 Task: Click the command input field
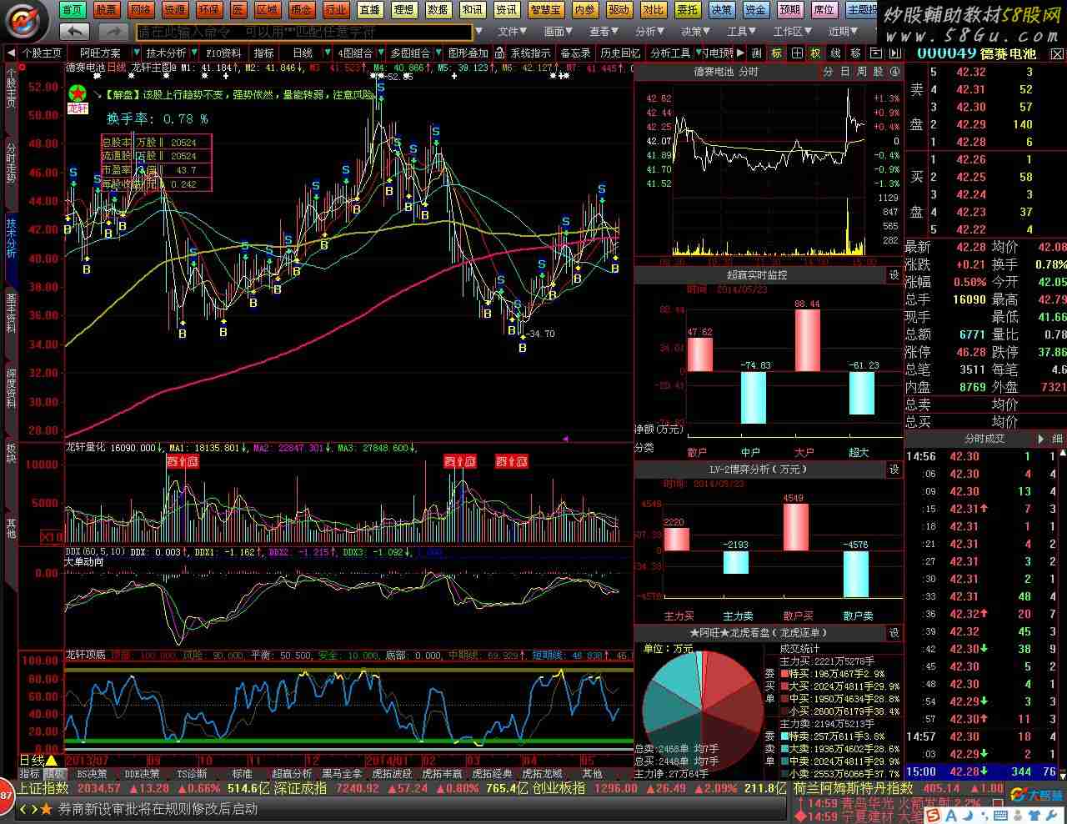[x=304, y=32]
